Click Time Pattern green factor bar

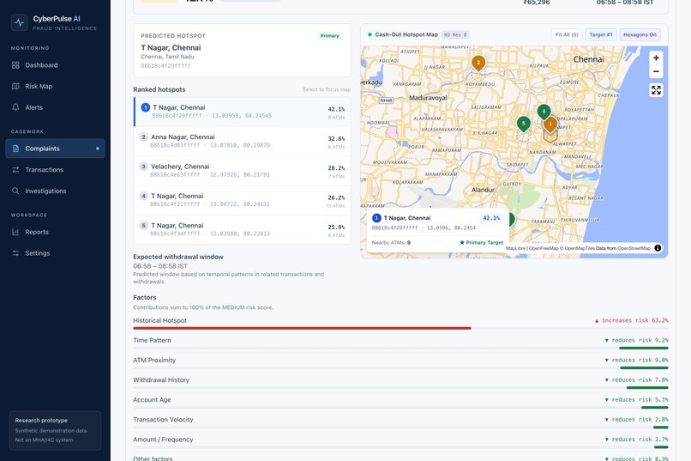click(x=643, y=348)
